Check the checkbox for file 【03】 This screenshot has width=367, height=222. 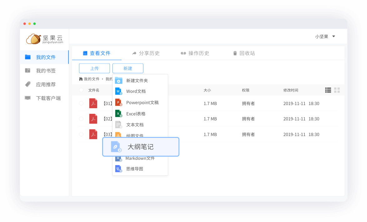coord(81,134)
